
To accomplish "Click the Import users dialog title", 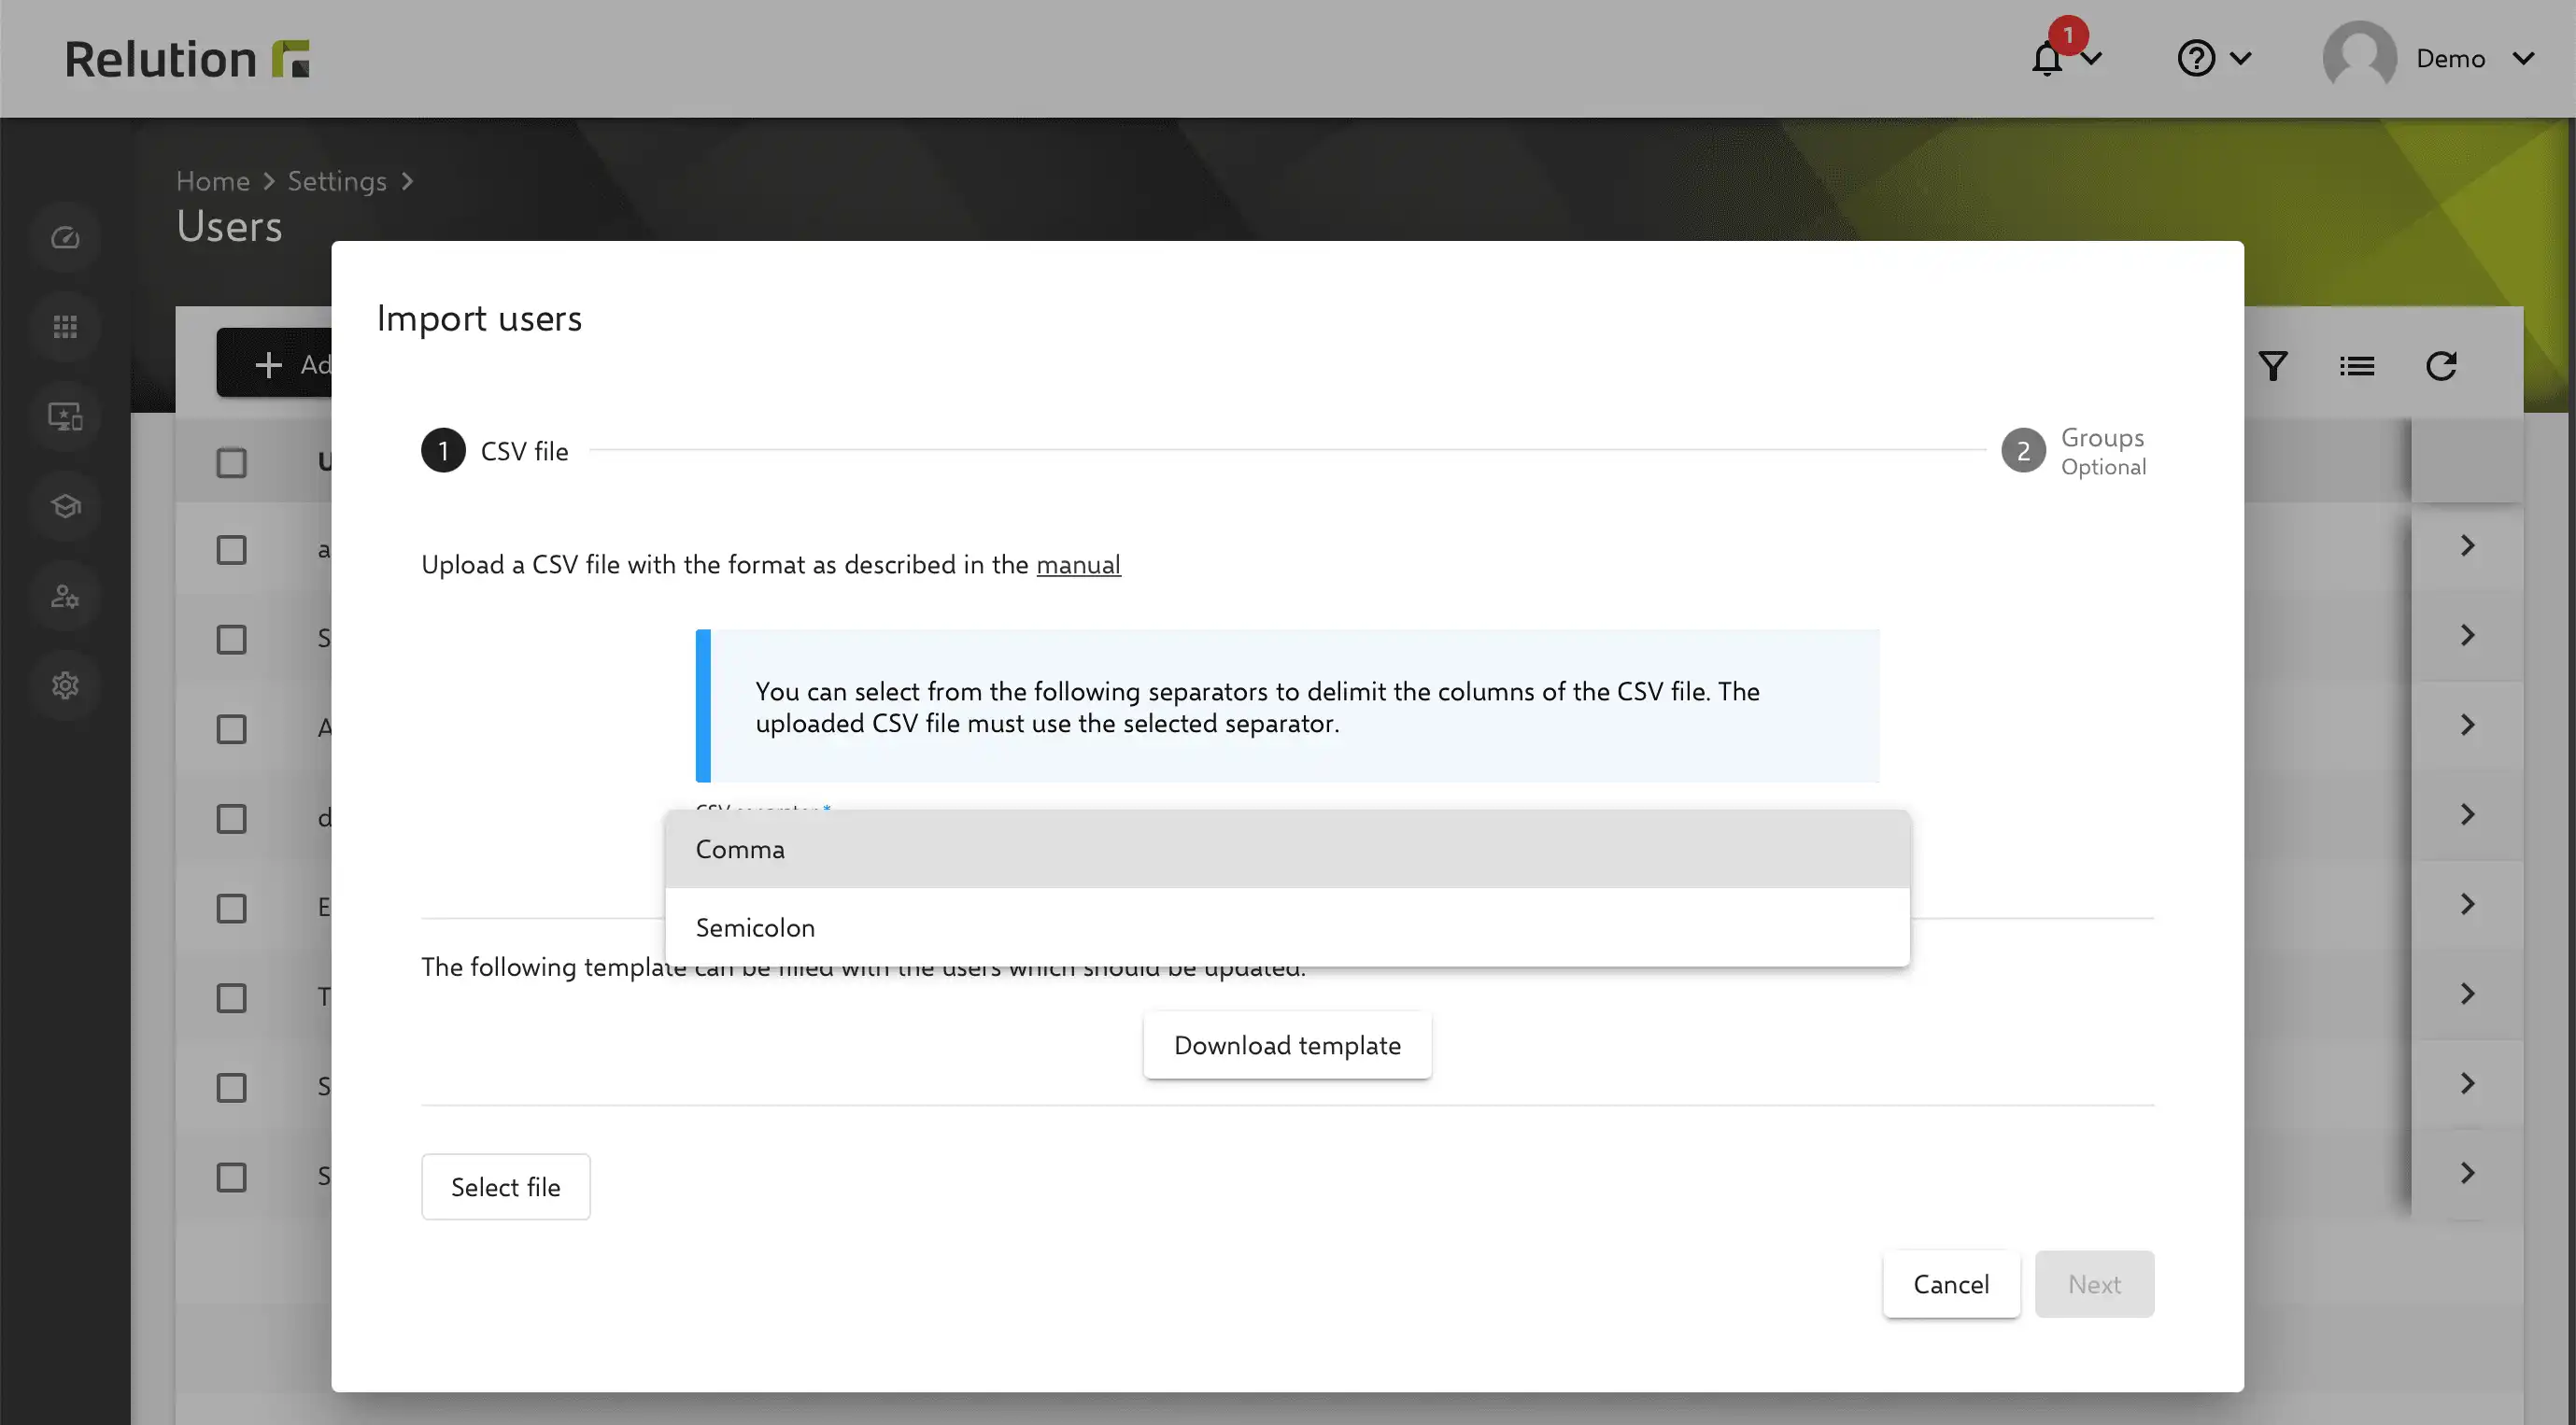I will pos(479,319).
